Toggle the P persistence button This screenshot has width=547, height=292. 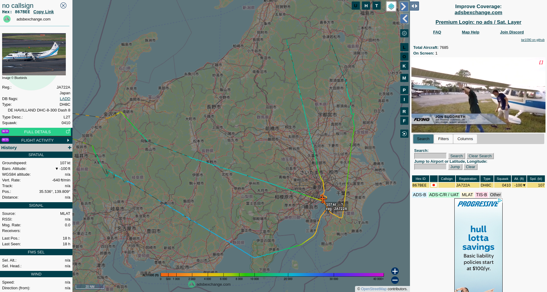404,90
